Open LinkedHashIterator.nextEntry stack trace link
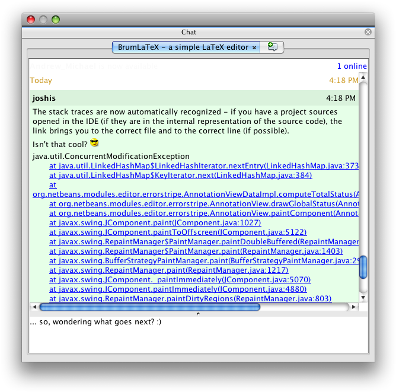 pyautogui.click(x=204, y=165)
